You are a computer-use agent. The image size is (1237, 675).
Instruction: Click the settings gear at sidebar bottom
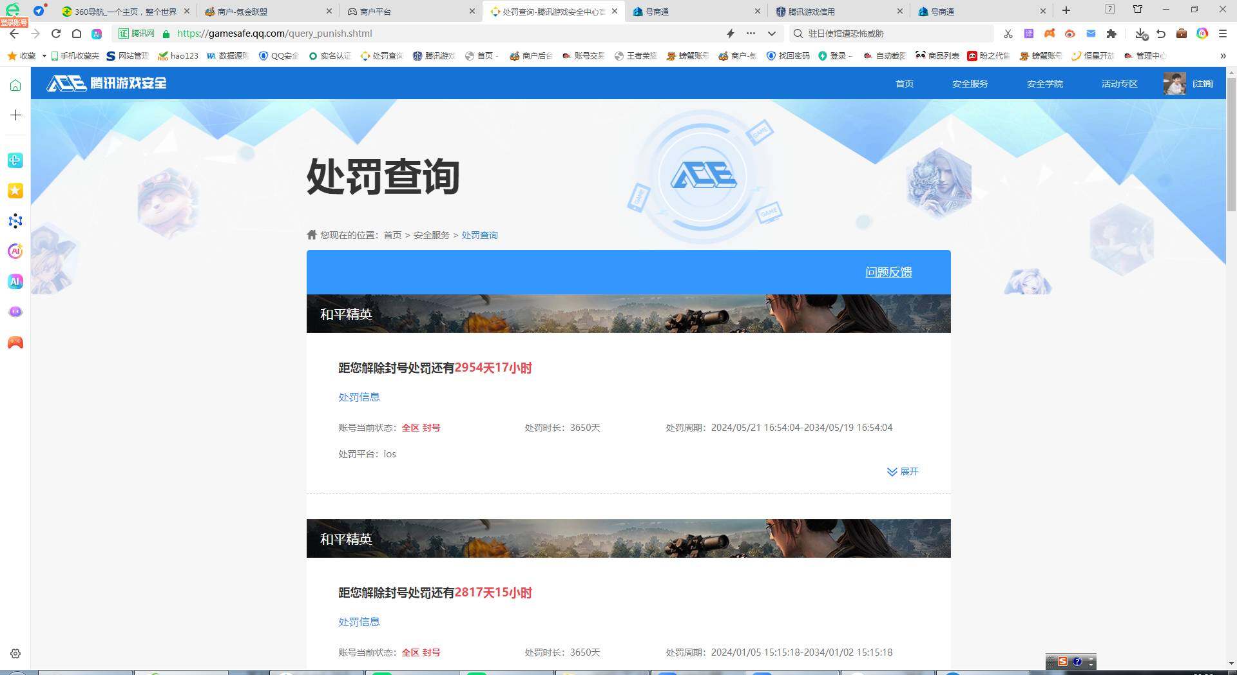coord(15,653)
